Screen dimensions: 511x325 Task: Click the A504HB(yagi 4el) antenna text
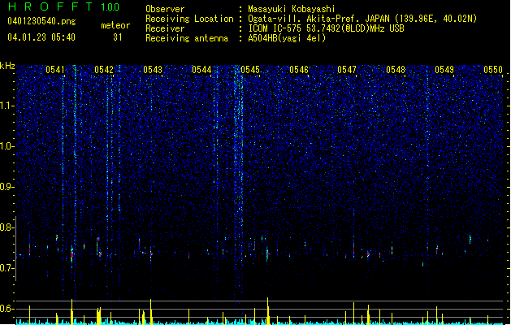[x=287, y=38]
